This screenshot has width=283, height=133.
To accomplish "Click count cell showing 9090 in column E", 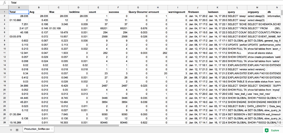I will pos(98,114).
